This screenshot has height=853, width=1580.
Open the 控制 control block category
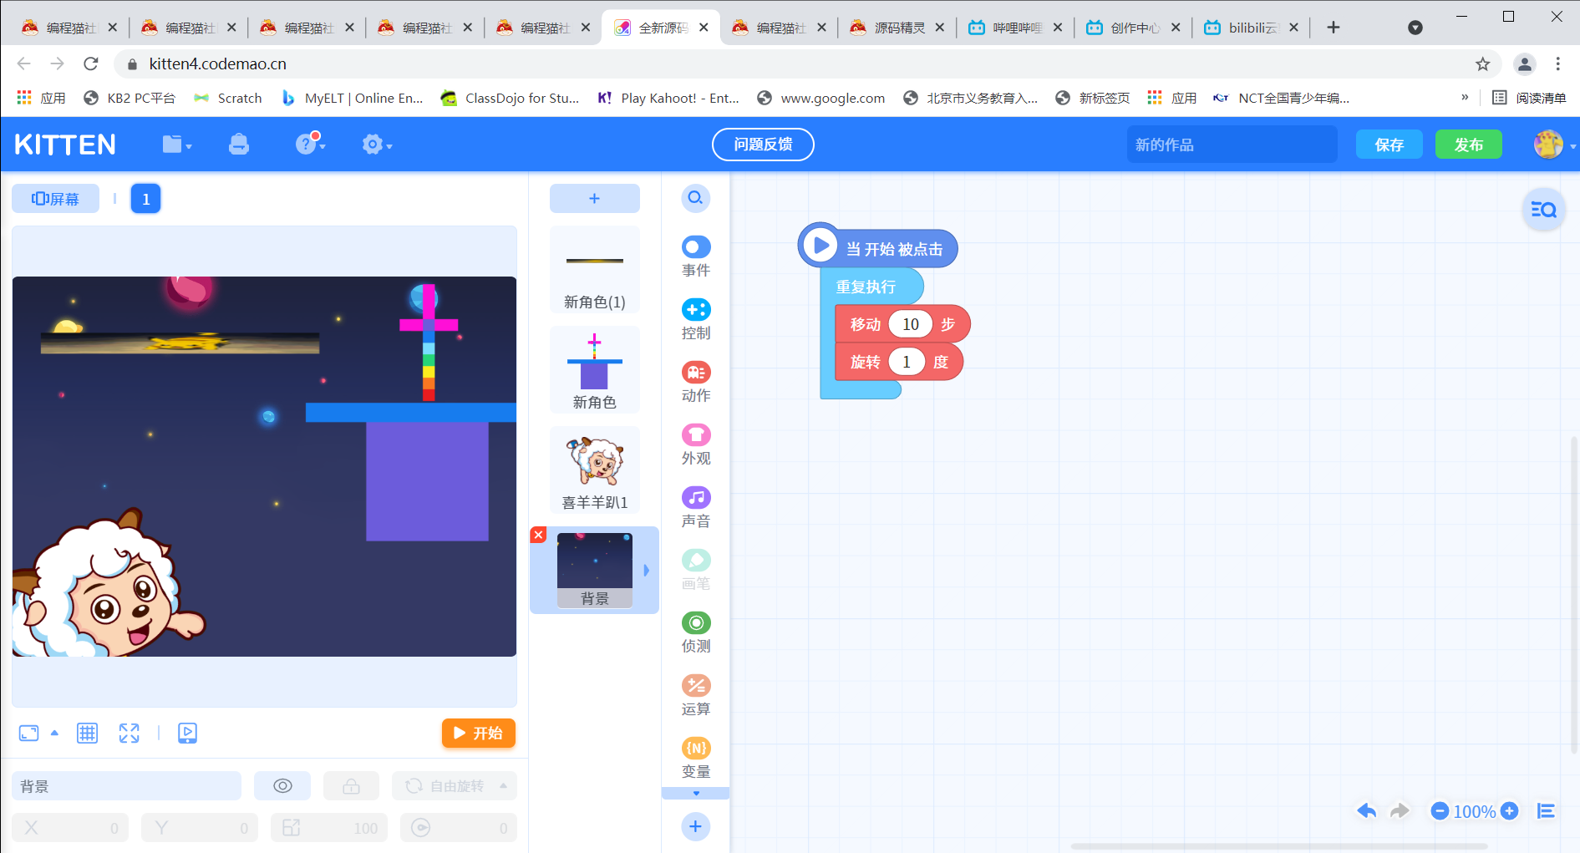pos(696,319)
